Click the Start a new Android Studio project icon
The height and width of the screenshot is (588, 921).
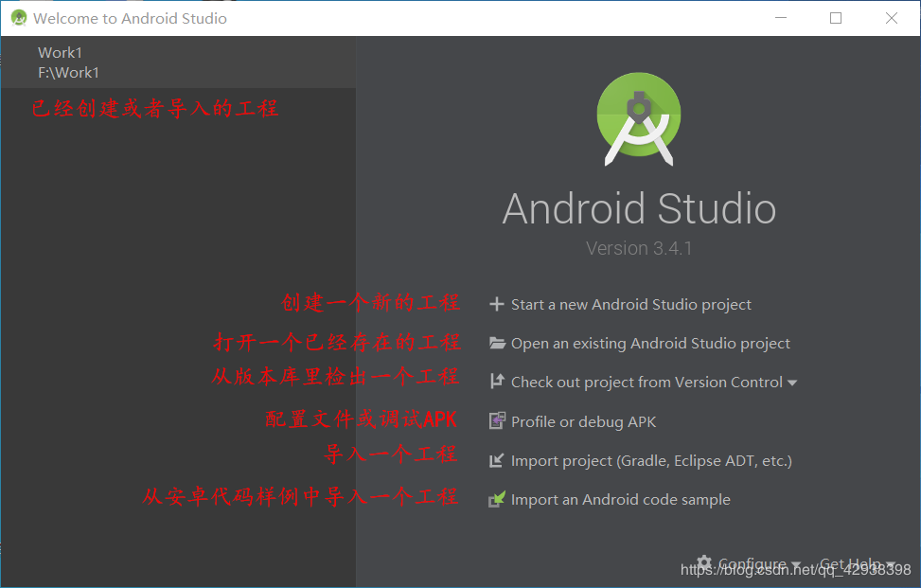[497, 304]
